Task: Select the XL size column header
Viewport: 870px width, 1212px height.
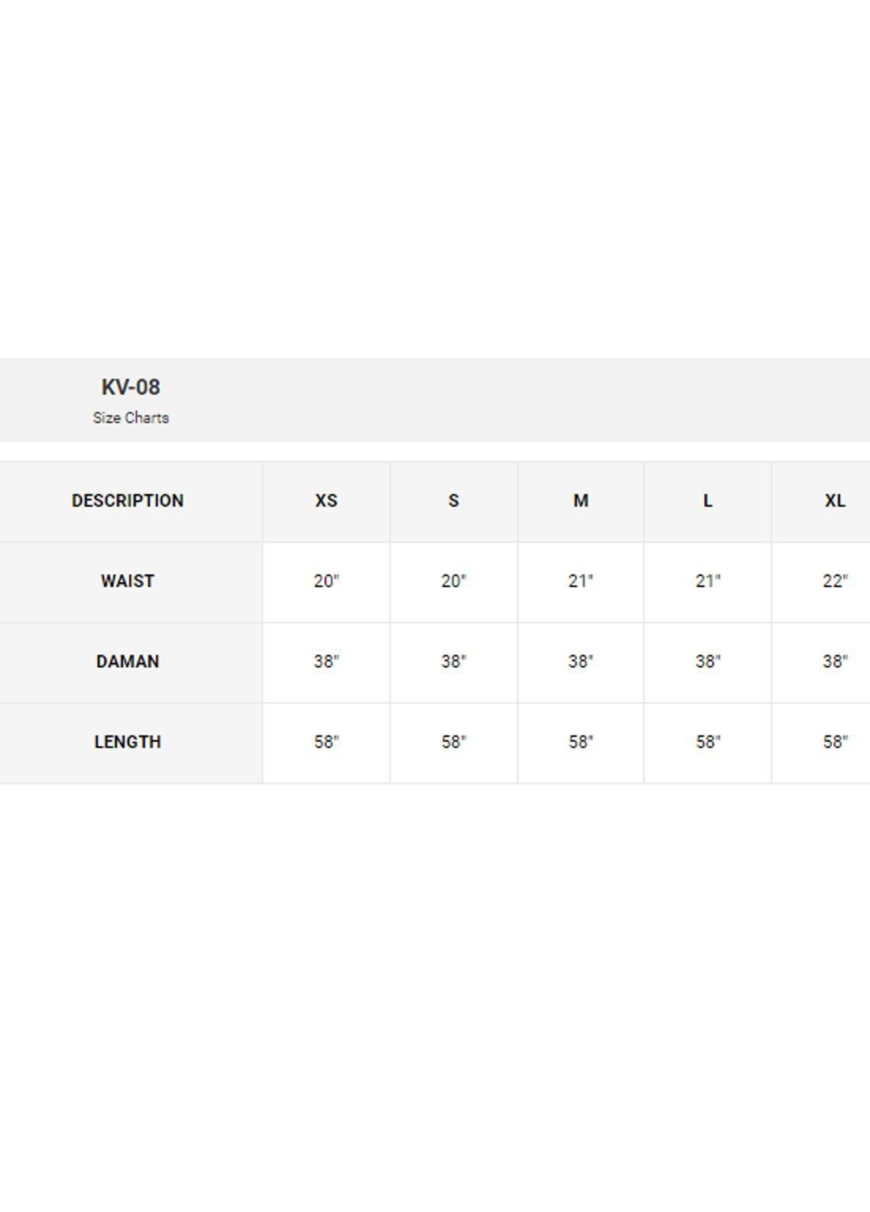Action: pos(835,500)
